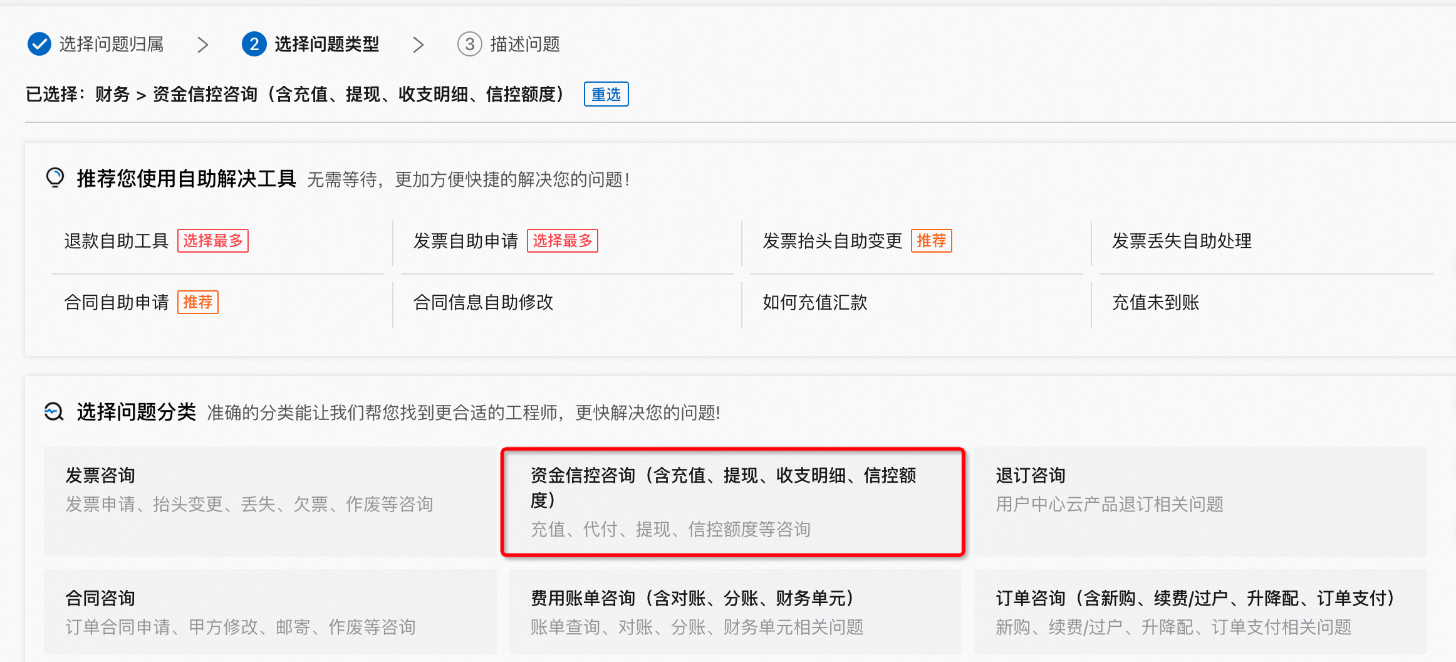
Task: Open 合同自助申请 tool
Action: point(117,302)
